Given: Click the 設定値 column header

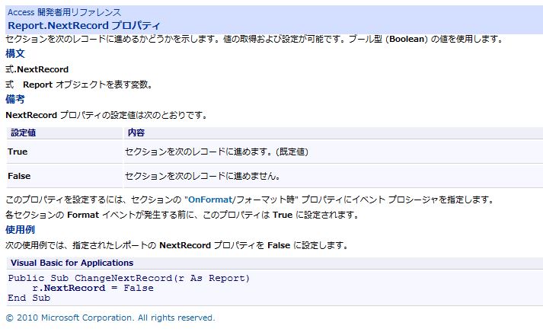Looking at the screenshot, I should 23,132.
